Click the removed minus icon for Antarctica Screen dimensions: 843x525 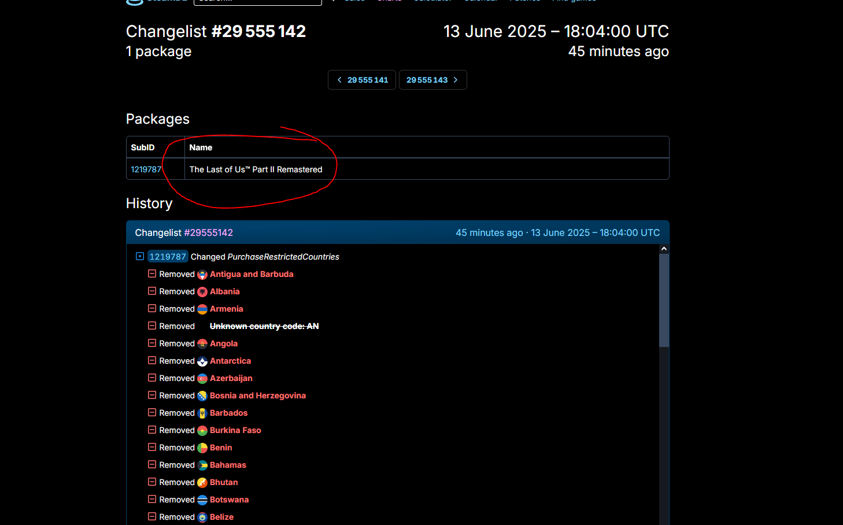click(x=152, y=360)
